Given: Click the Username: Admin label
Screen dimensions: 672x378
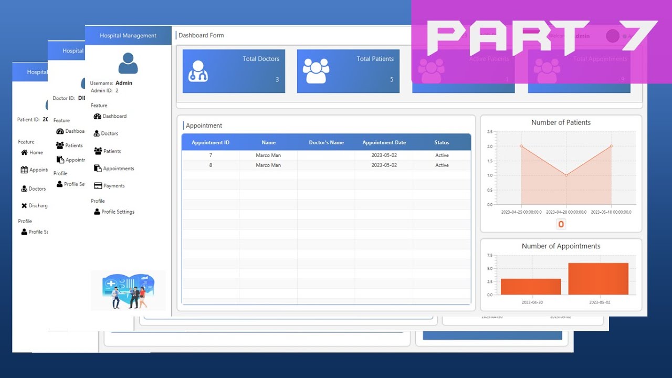Looking at the screenshot, I should tap(111, 83).
